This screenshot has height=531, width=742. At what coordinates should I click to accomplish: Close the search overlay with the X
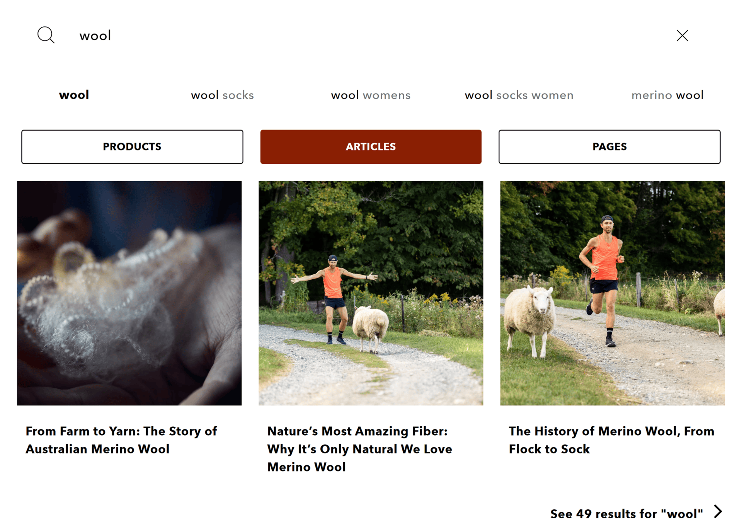coord(682,36)
